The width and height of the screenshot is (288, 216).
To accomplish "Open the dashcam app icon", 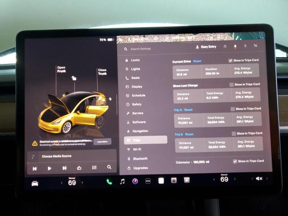I will pyautogui.click(x=174, y=180).
